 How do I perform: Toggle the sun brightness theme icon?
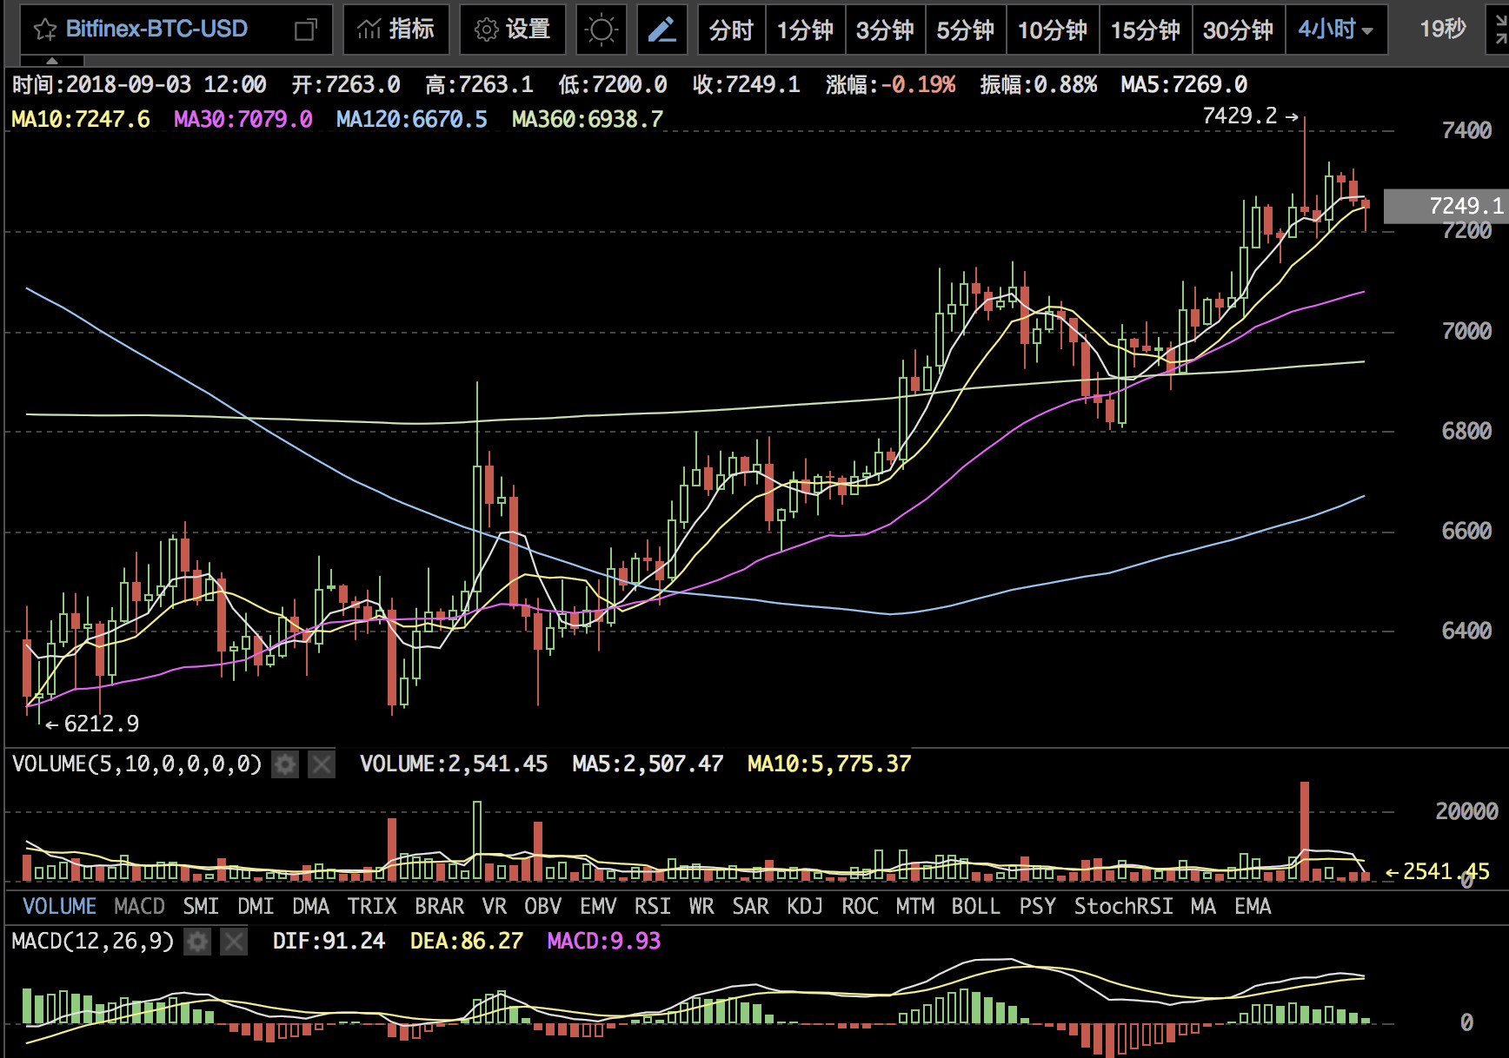(601, 30)
